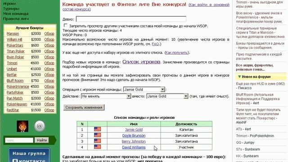Image resolution: width=288 pixels, height=162 pixels.
Task: Open the Приз подписчикам promo link
Action: click(x=259, y=56)
